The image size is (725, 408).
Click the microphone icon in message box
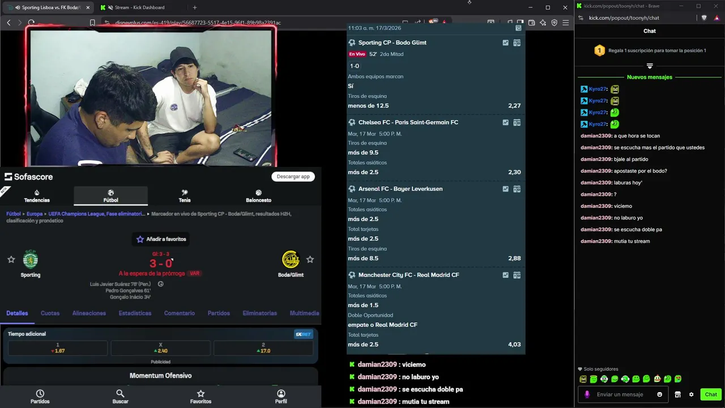587,394
